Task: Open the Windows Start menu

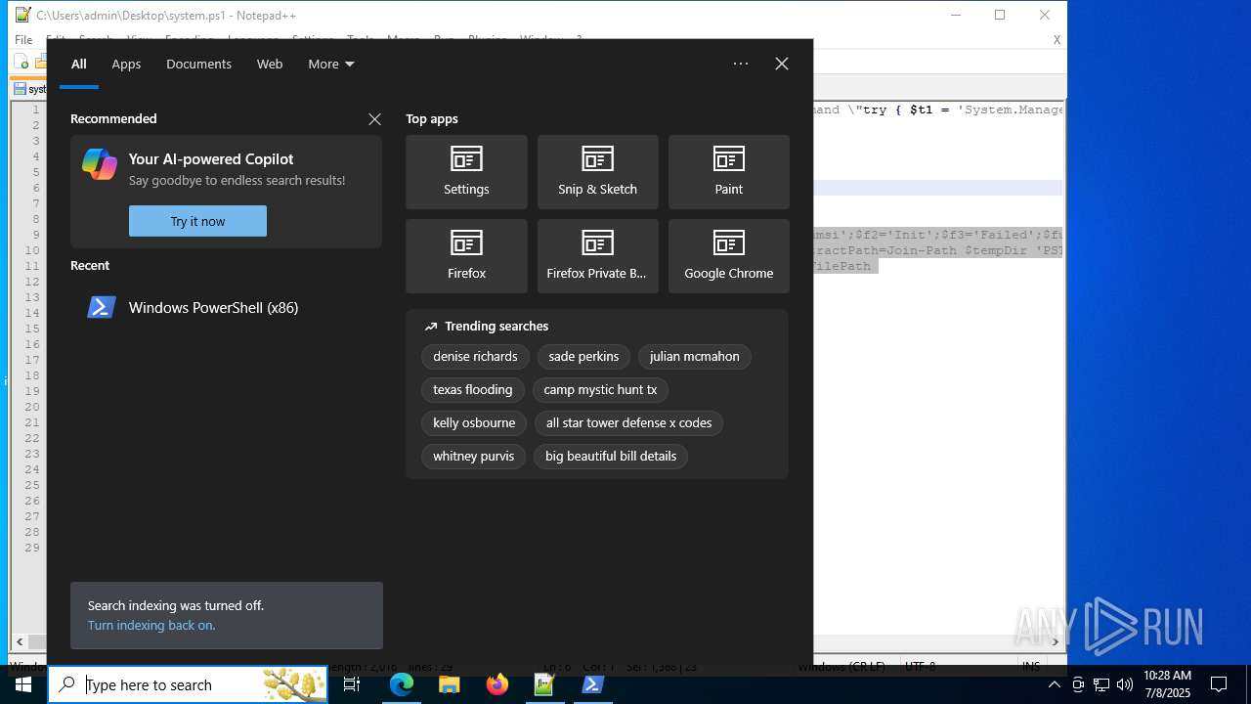Action: click(23, 684)
